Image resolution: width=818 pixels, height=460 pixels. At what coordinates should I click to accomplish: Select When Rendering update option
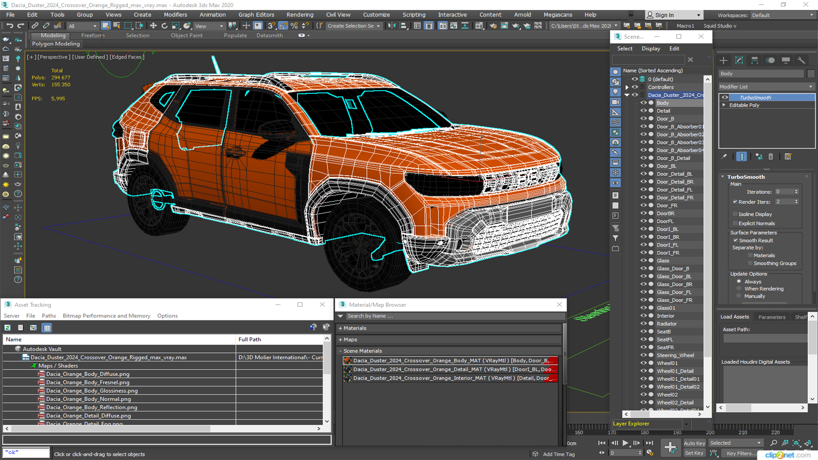[x=739, y=288]
